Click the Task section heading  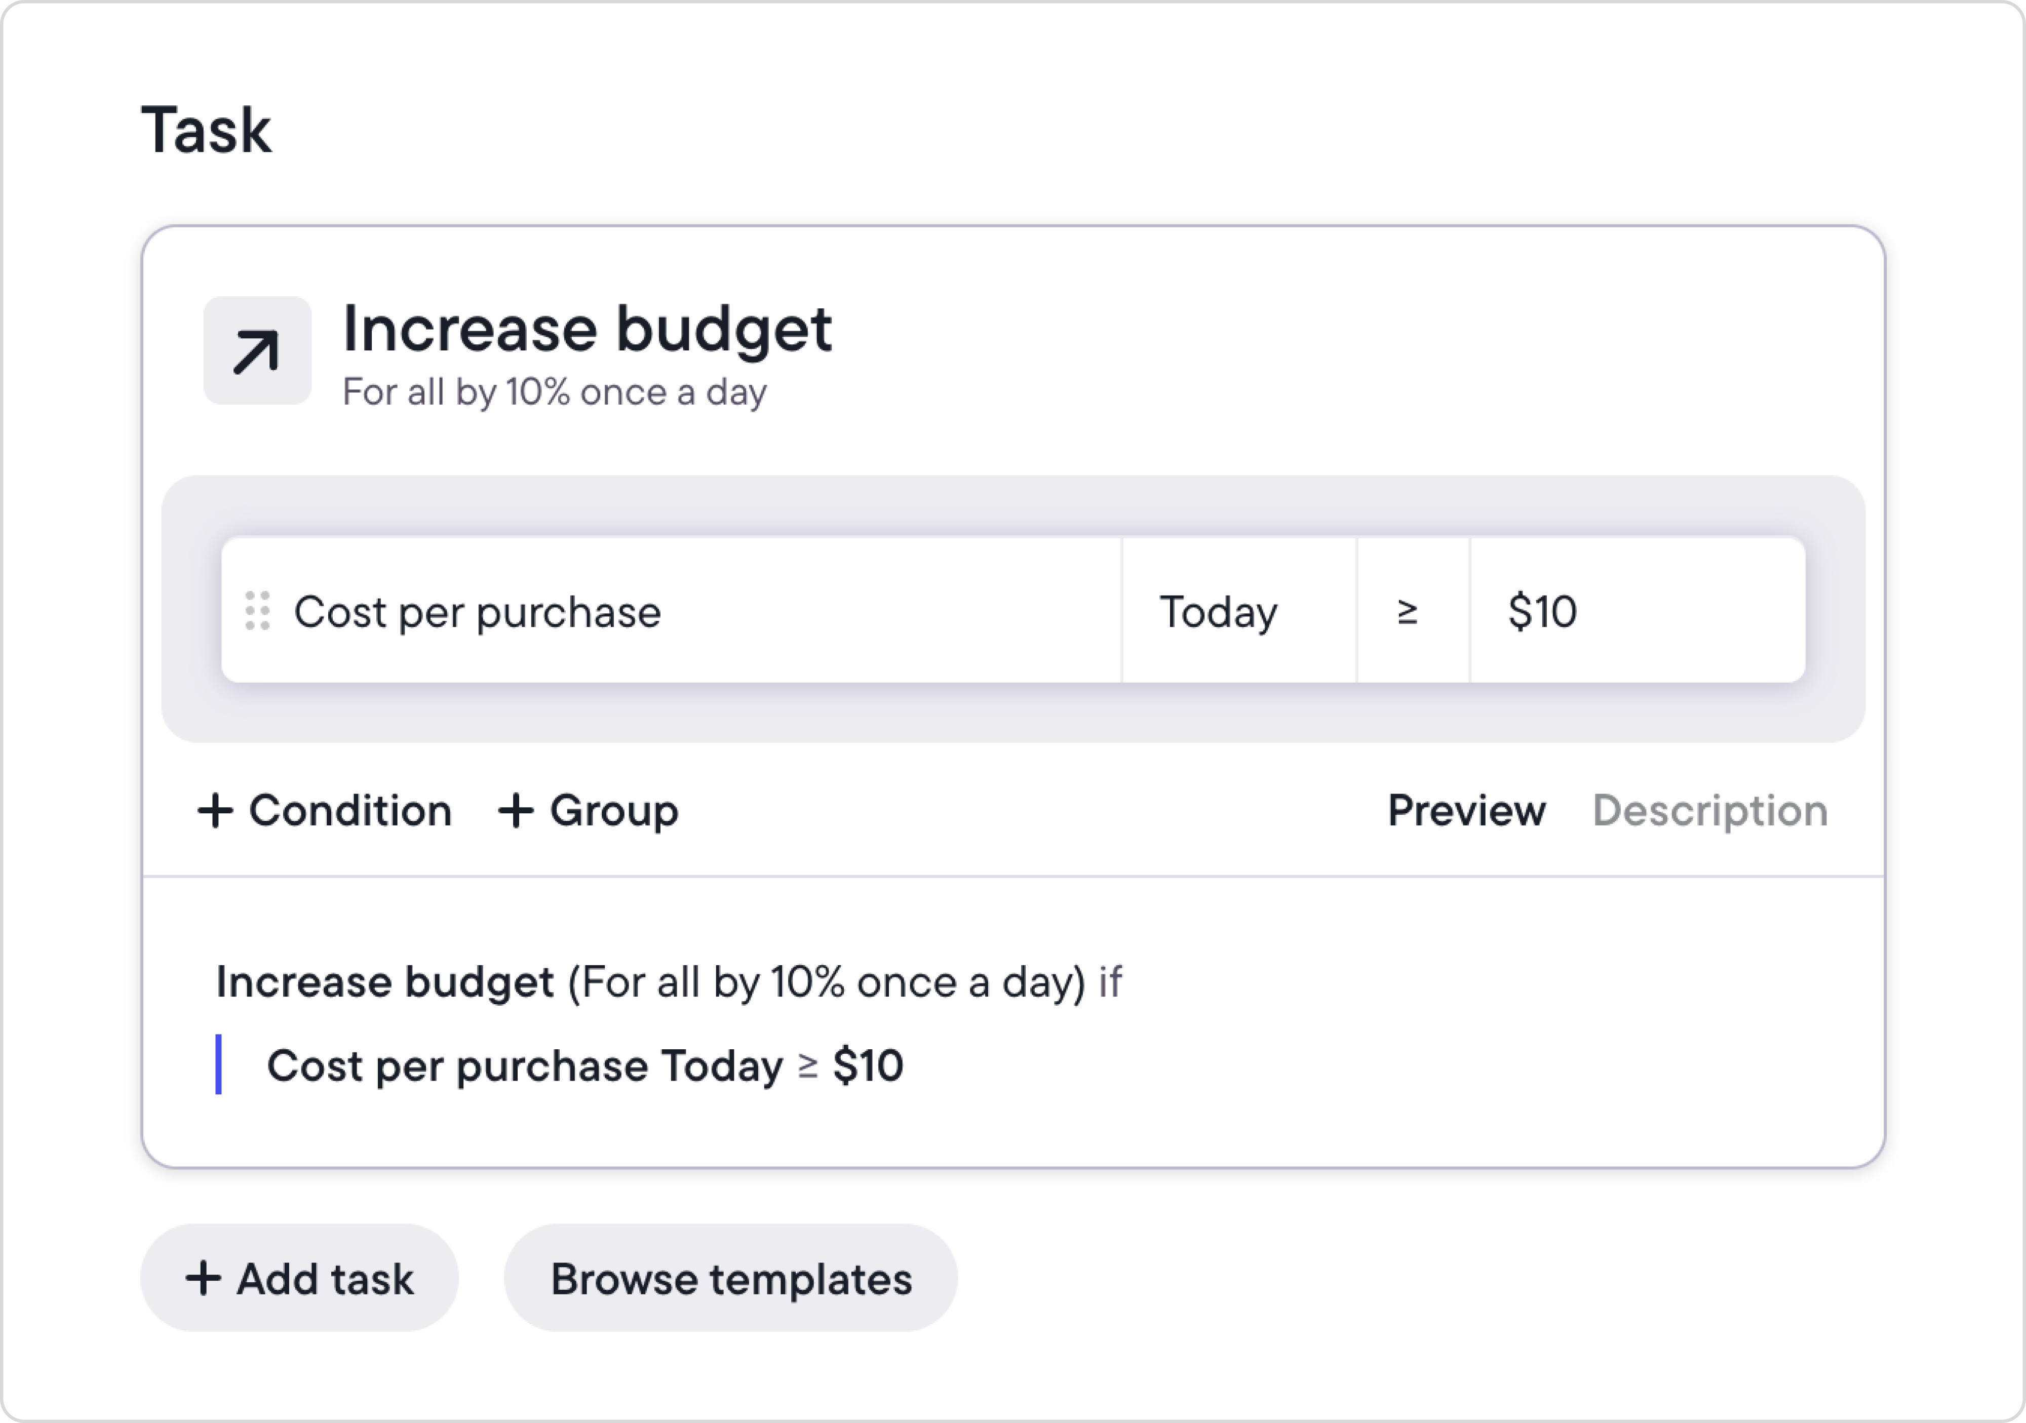coord(206,130)
